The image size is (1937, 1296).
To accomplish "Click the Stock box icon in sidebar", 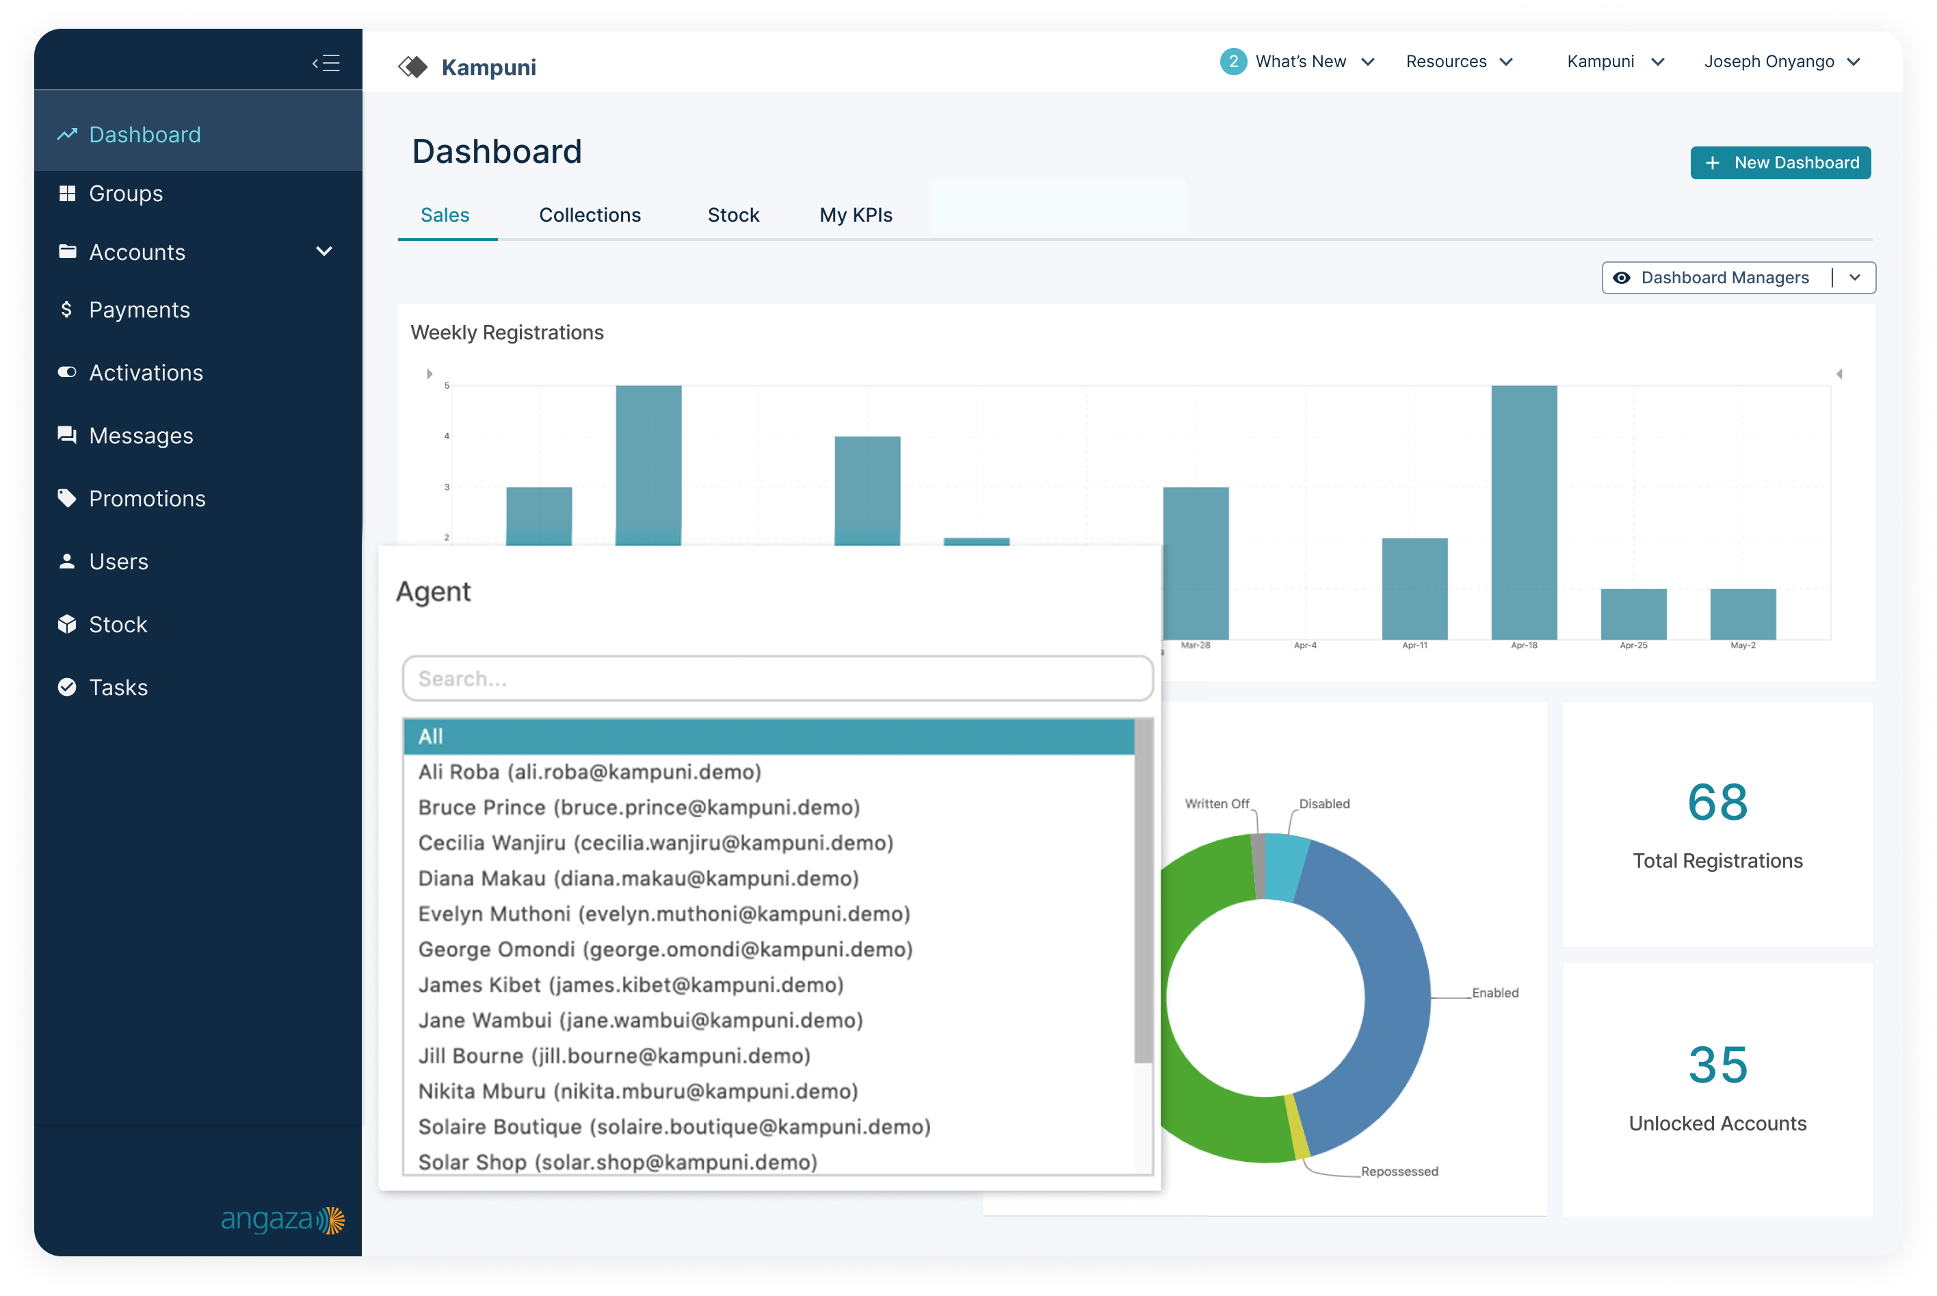I will (68, 624).
